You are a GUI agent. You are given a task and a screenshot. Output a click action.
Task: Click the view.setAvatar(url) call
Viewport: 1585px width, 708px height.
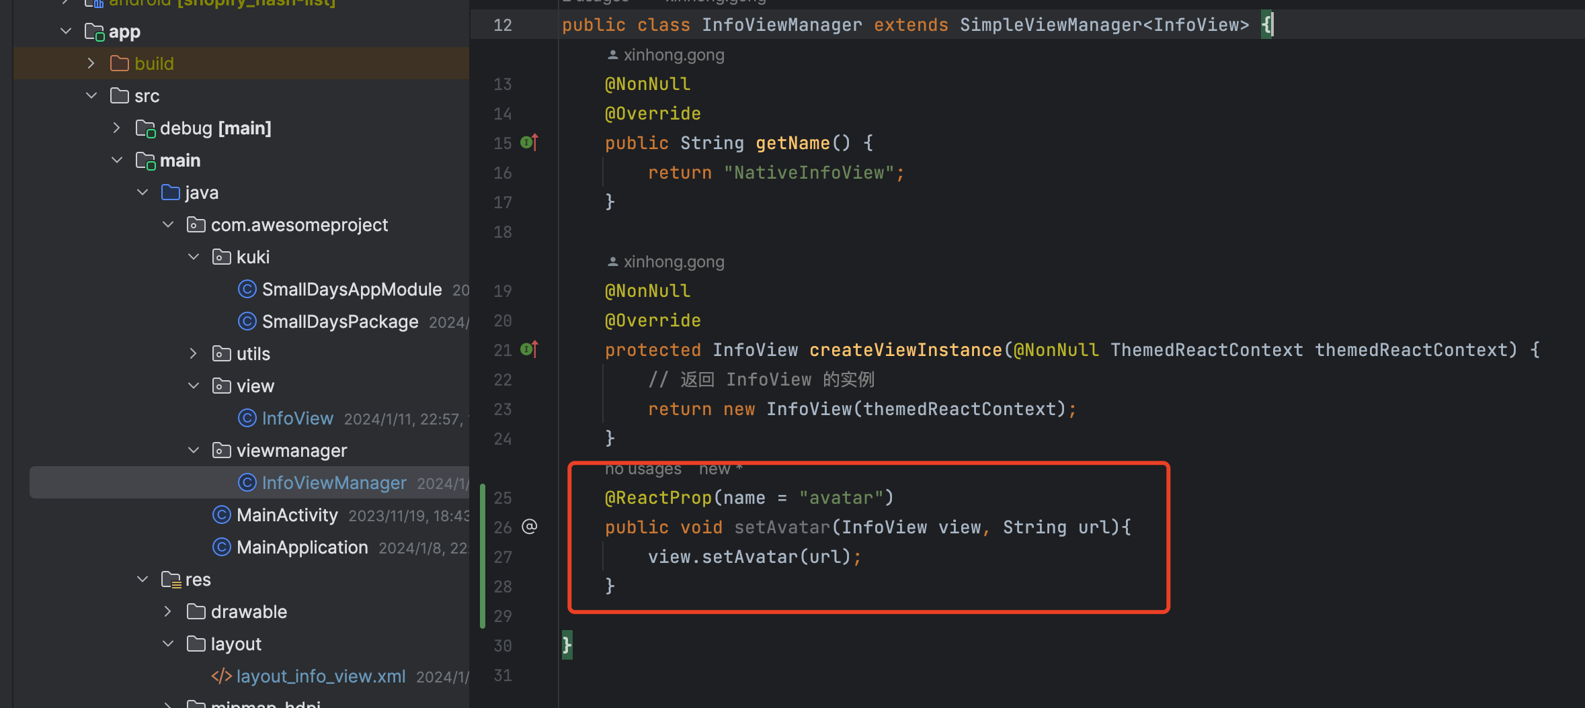click(x=749, y=557)
